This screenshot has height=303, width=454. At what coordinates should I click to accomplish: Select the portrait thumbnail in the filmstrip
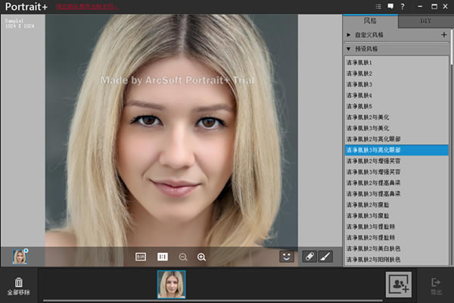pyautogui.click(x=172, y=285)
